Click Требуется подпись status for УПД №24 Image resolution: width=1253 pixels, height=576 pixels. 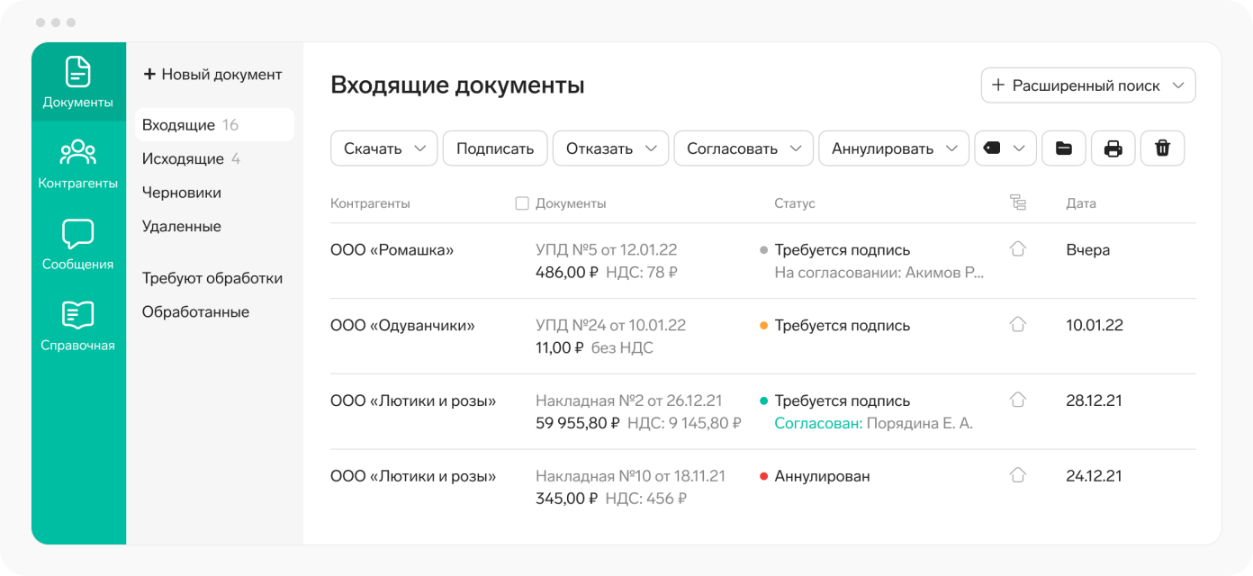(x=842, y=325)
